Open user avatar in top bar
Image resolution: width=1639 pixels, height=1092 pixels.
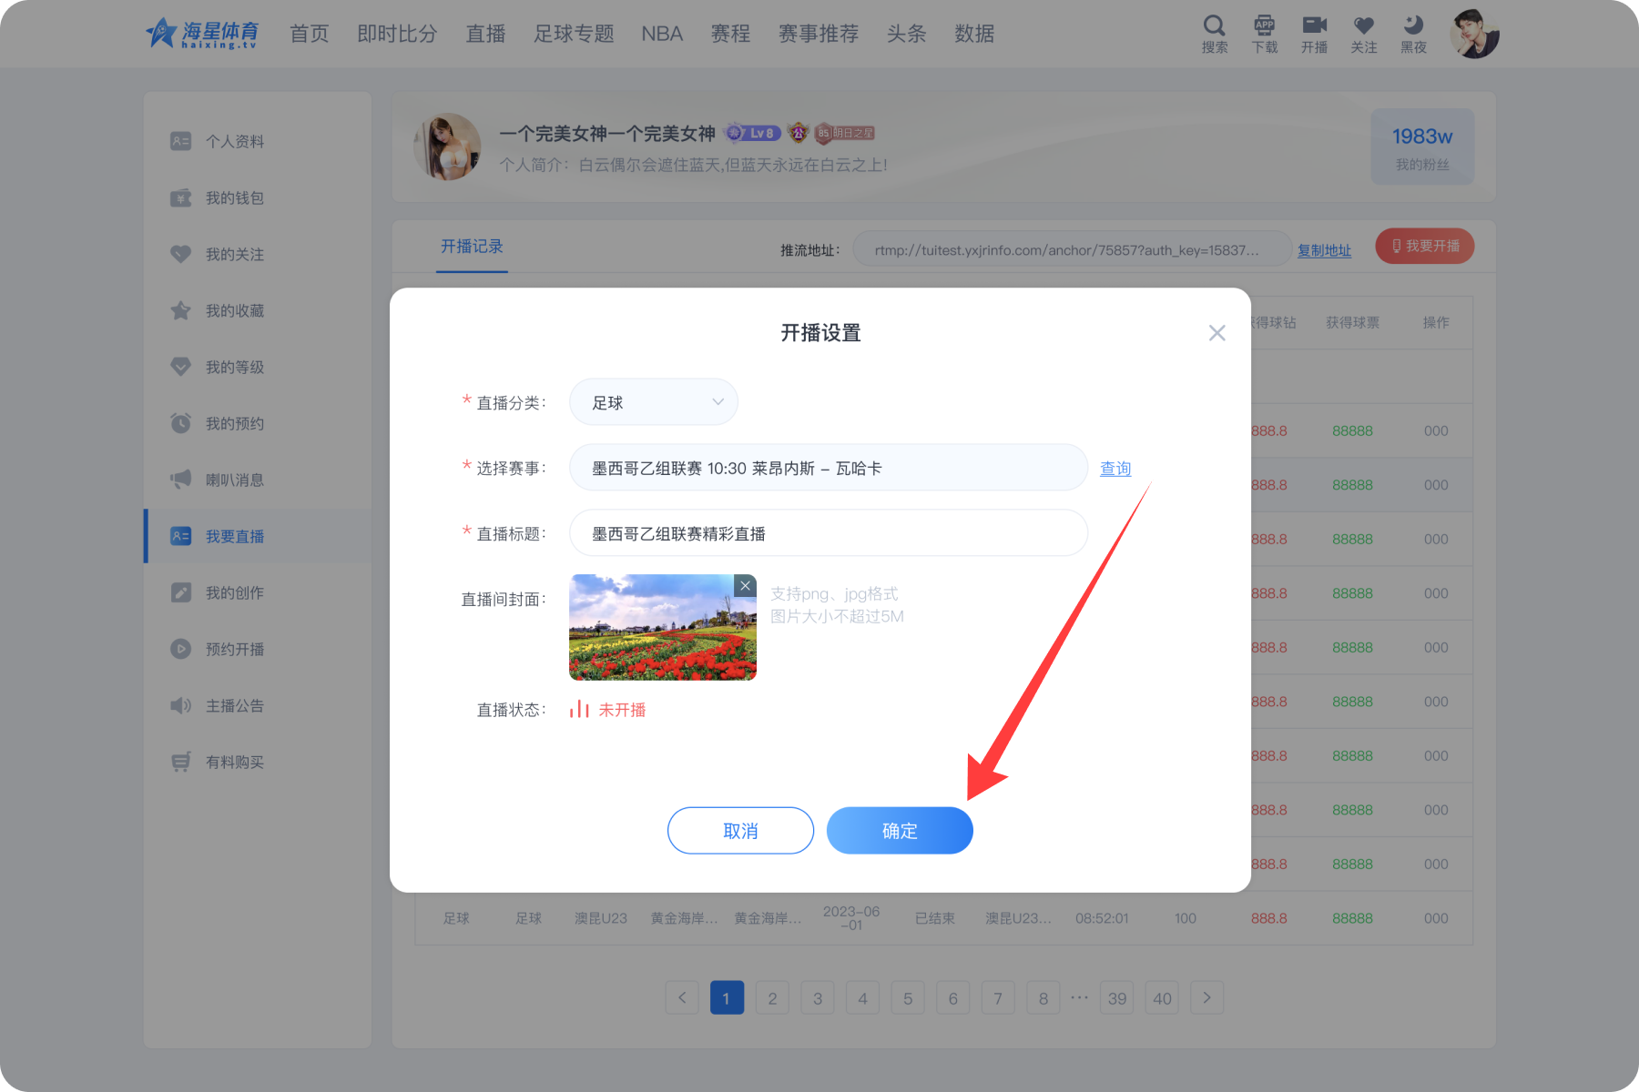[1474, 35]
